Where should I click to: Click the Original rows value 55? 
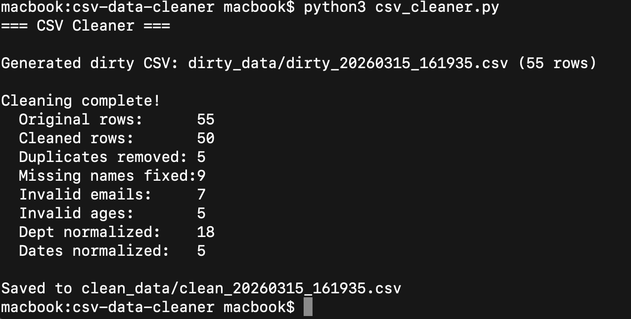pyautogui.click(x=206, y=120)
